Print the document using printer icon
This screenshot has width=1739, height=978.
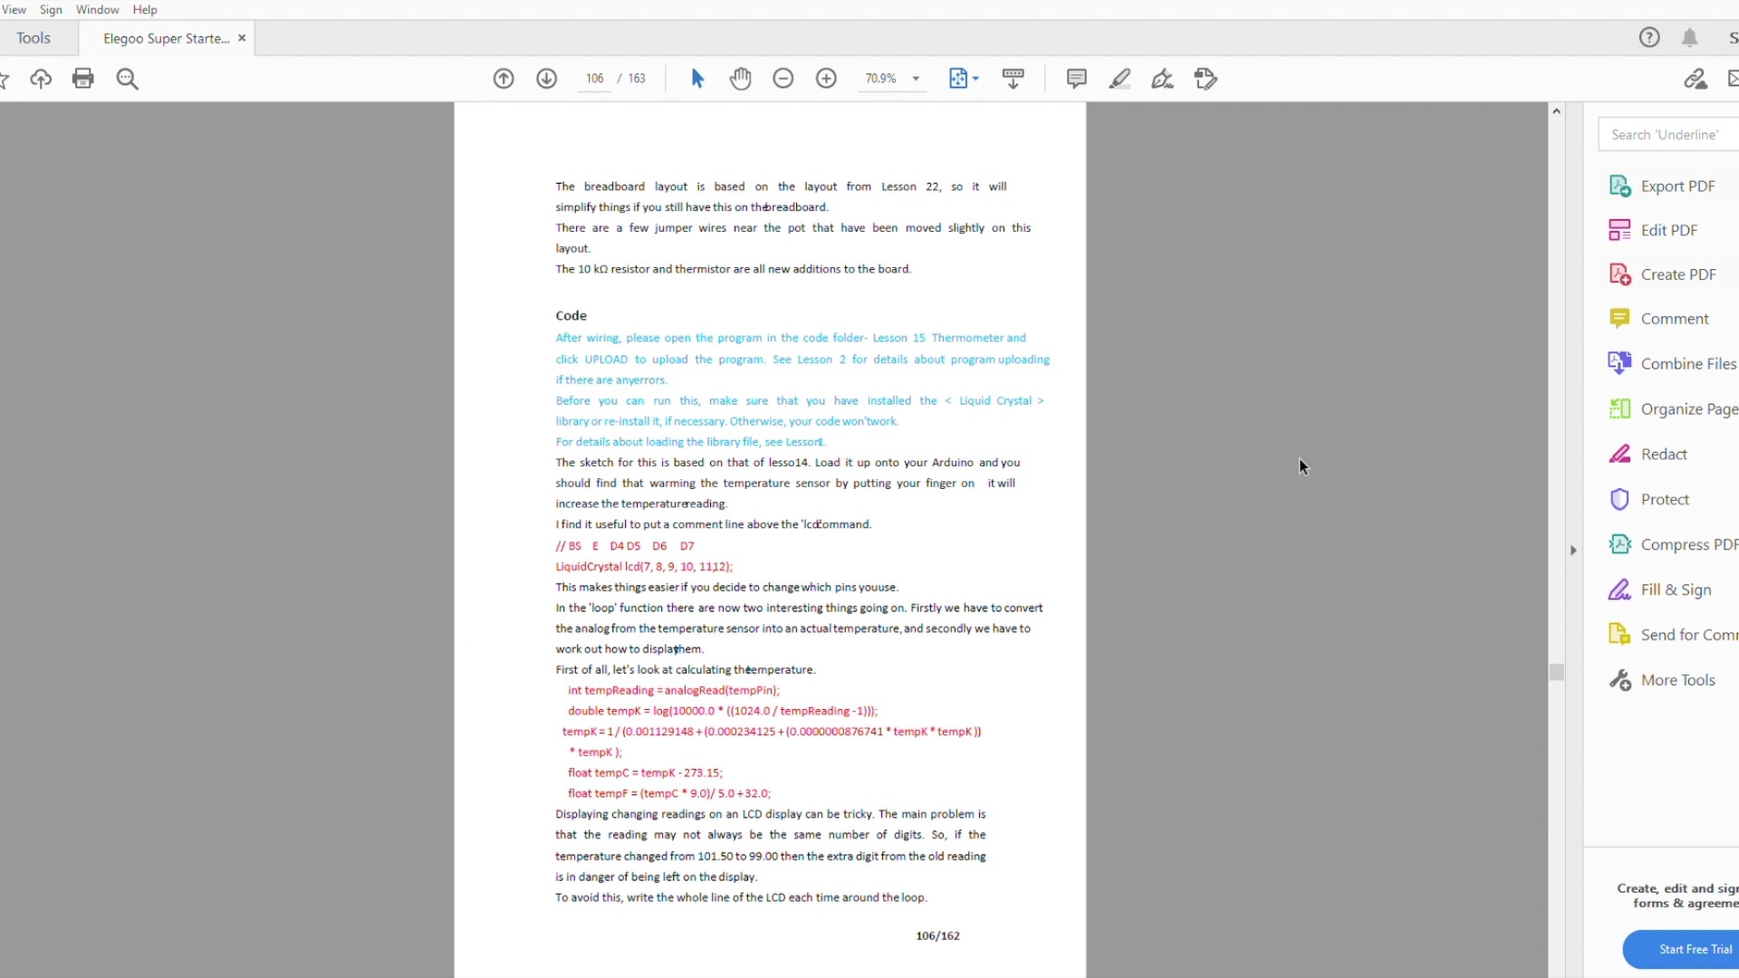pyautogui.click(x=83, y=79)
